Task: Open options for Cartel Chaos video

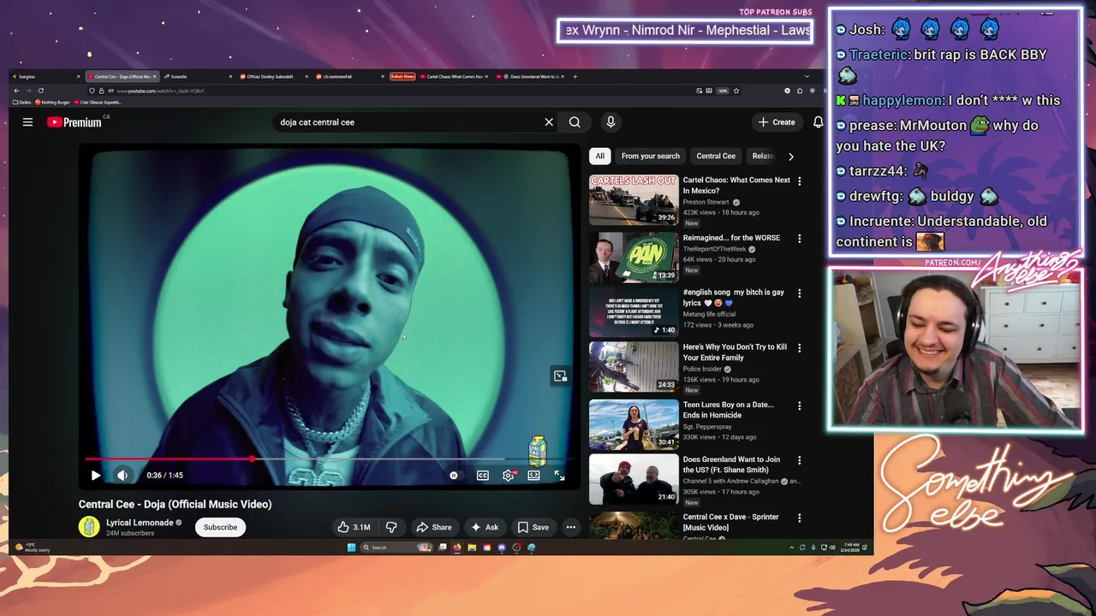Action: (x=799, y=181)
